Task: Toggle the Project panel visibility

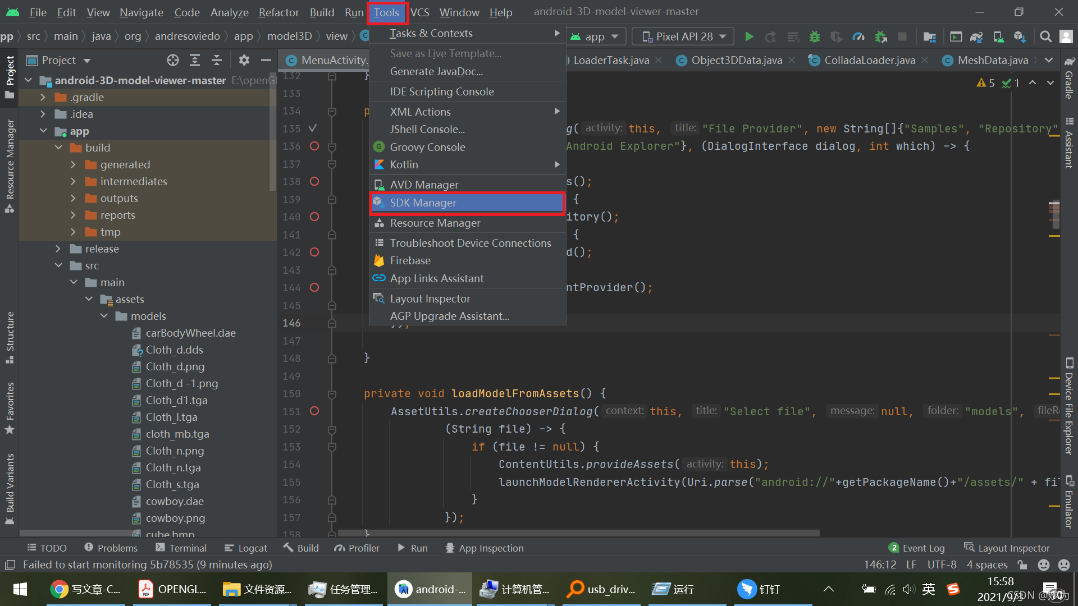Action: pyautogui.click(x=10, y=74)
